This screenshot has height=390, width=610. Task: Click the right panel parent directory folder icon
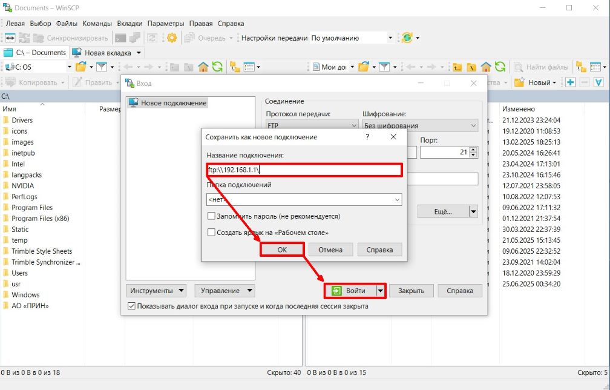click(x=457, y=67)
